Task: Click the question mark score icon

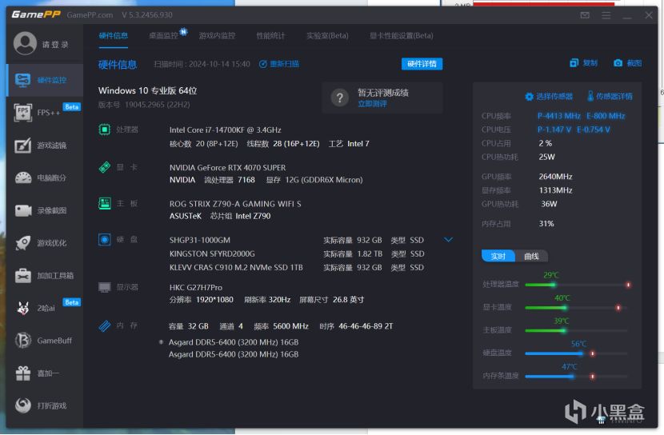Action: coord(340,98)
